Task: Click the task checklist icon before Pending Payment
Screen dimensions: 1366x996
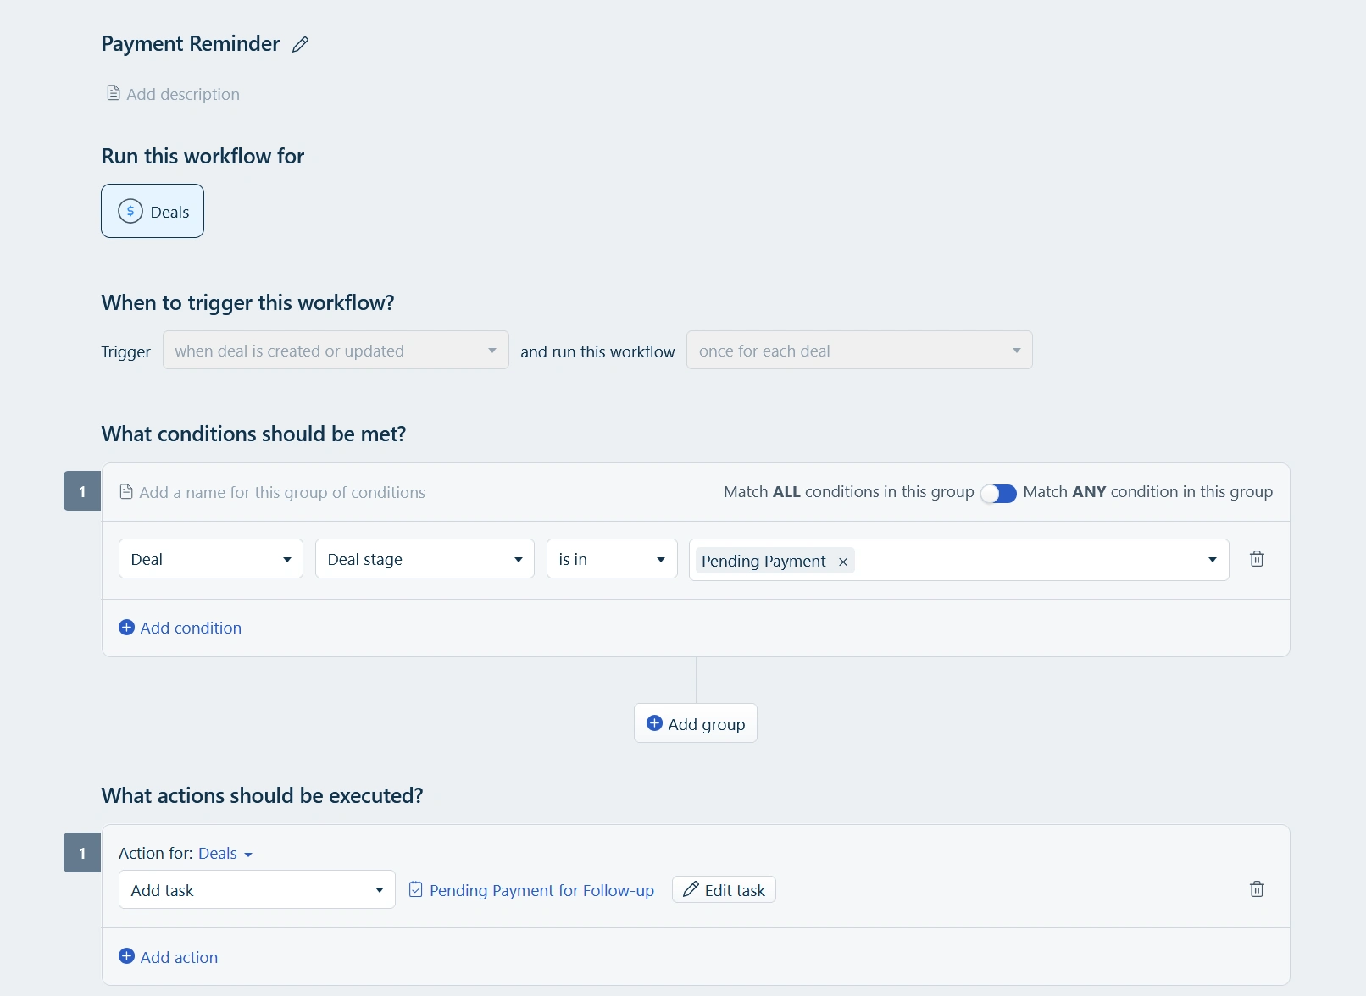Action: pyautogui.click(x=416, y=889)
